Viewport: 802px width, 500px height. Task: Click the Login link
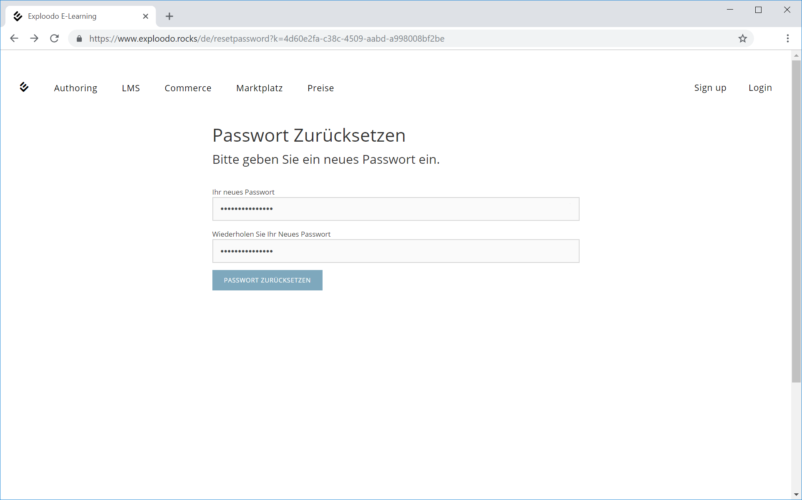click(760, 88)
